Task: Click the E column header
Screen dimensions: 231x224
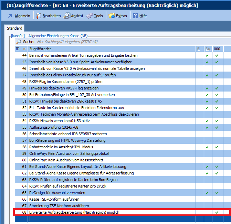Action: [x=199, y=49]
